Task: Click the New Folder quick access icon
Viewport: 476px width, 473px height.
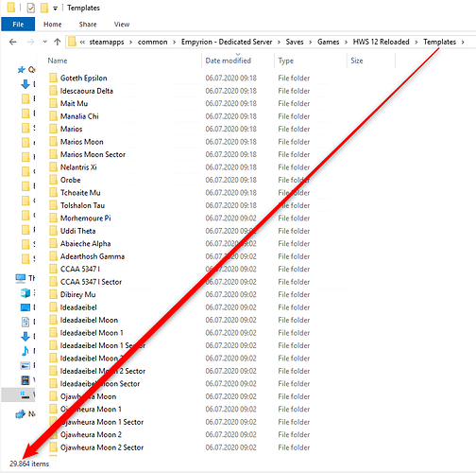Action: (44, 8)
